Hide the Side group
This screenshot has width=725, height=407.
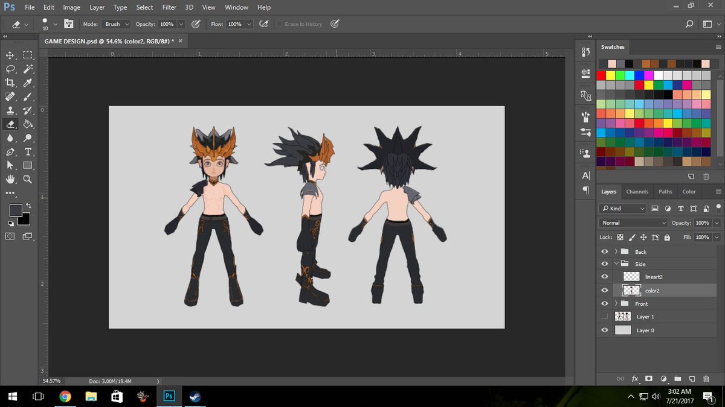[x=605, y=263]
